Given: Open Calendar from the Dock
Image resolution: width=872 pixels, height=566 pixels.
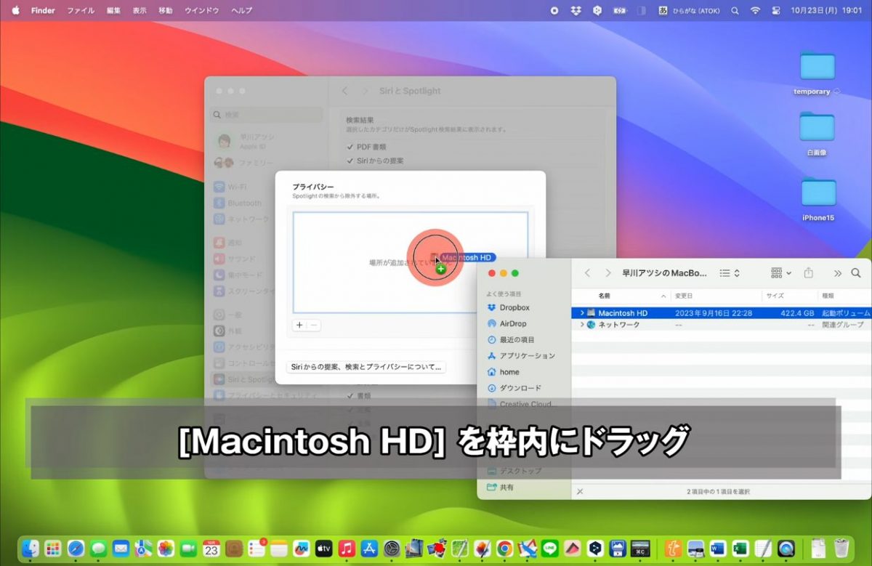Looking at the screenshot, I should 211,548.
